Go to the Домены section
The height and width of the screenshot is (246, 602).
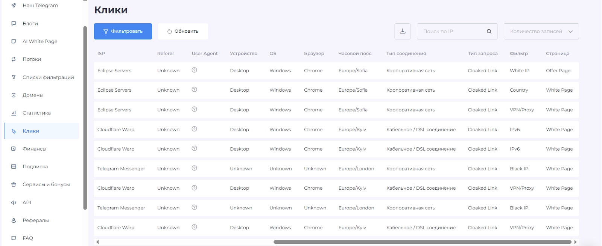(33, 95)
